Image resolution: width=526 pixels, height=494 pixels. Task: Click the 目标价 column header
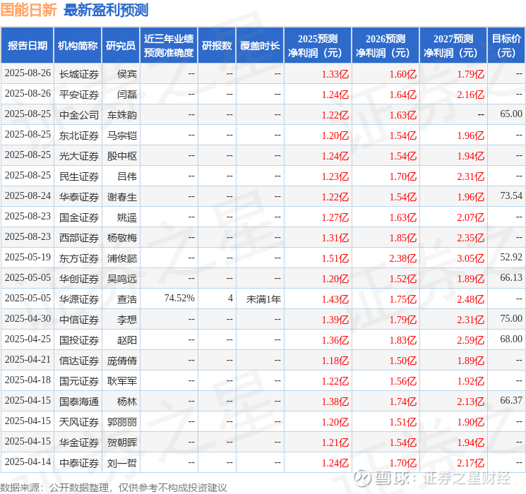click(x=506, y=46)
